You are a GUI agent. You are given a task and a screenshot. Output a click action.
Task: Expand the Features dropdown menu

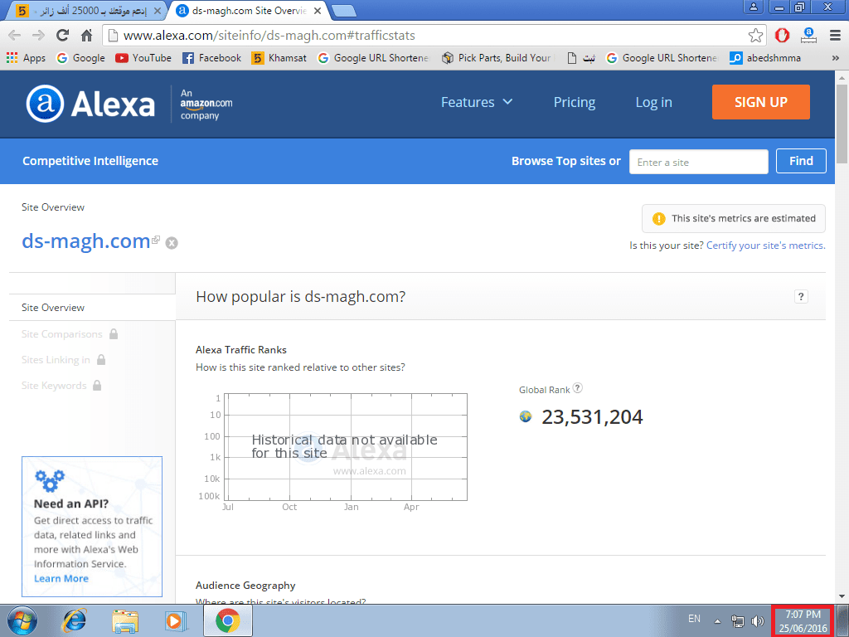(x=477, y=102)
